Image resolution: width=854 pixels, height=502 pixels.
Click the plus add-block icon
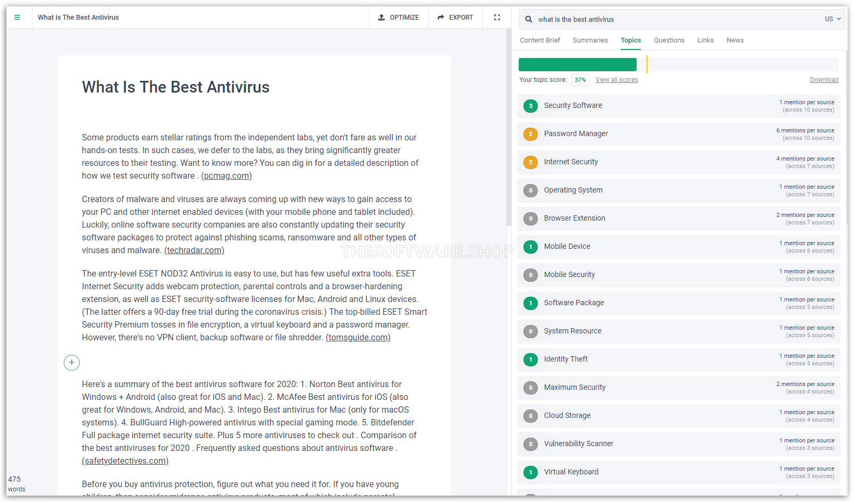[72, 363]
